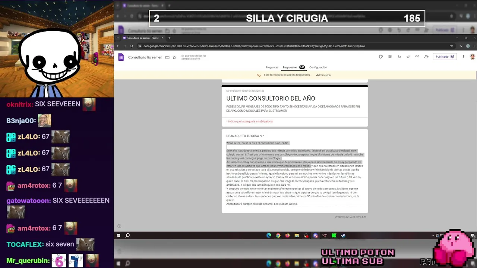Click the undo arrow in Forms toolbar
This screenshot has width=477, height=268.
click(399, 57)
